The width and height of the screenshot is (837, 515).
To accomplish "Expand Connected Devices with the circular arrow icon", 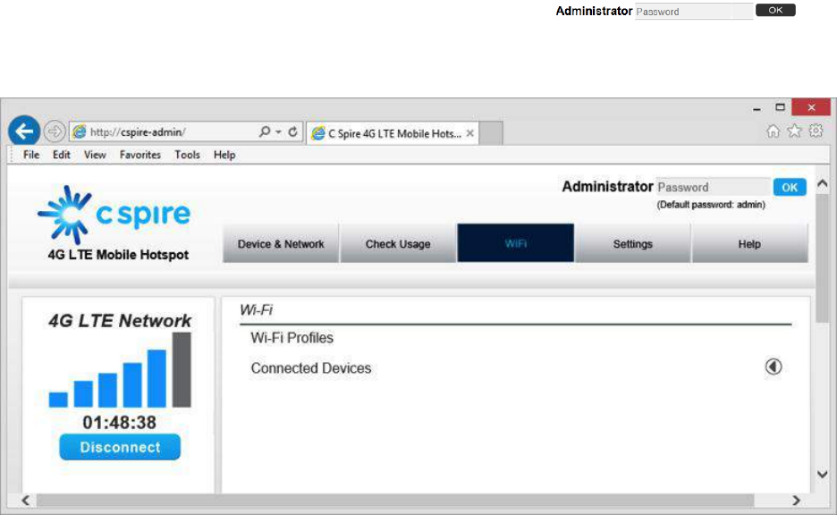I will [x=774, y=367].
